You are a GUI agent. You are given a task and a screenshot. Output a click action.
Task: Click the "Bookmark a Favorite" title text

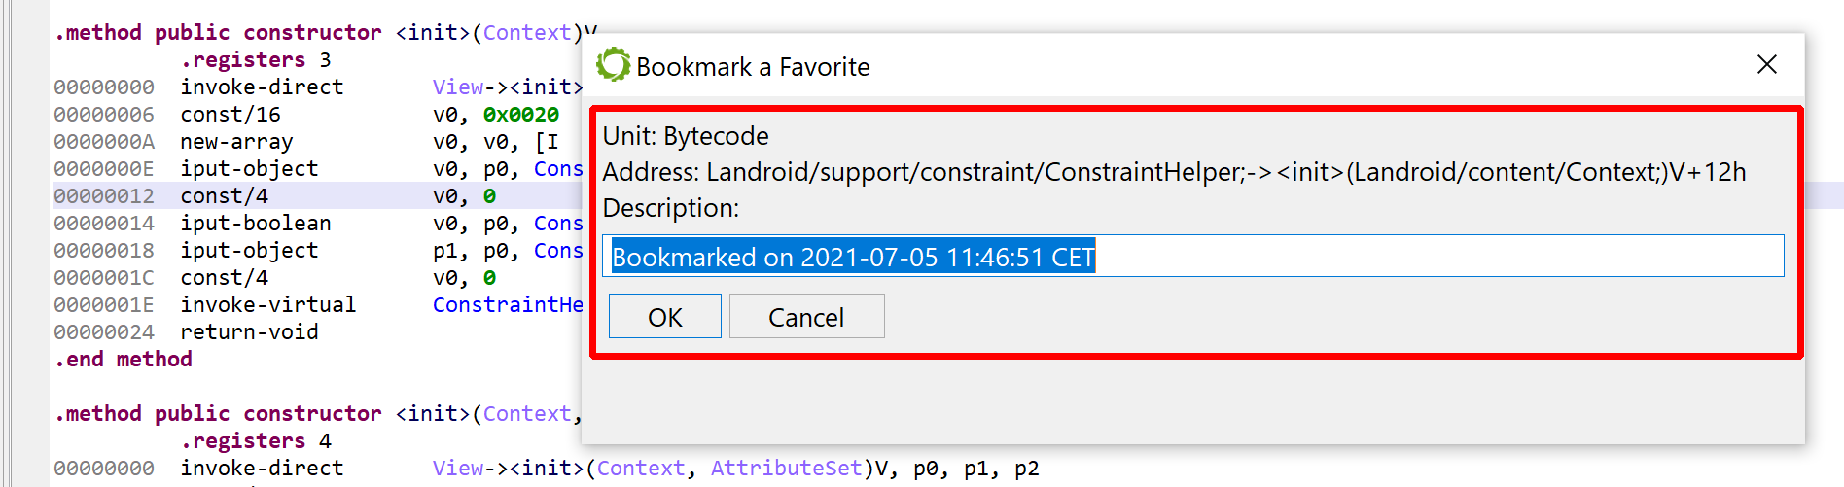(753, 67)
